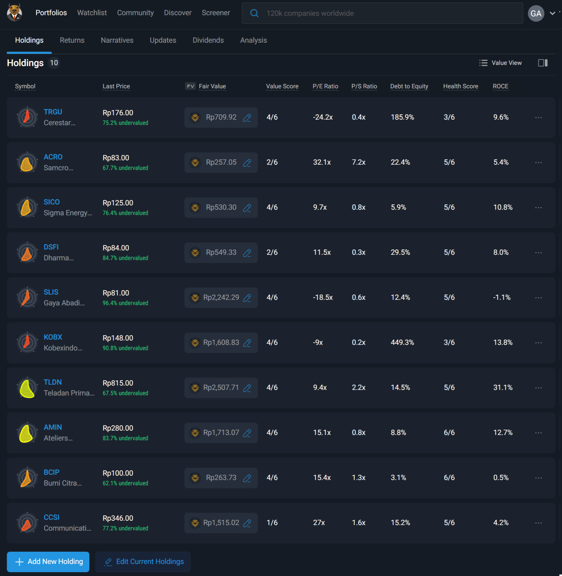The width and height of the screenshot is (562, 576).
Task: Click the TLDN snowflake chart icon
Action: (27, 388)
